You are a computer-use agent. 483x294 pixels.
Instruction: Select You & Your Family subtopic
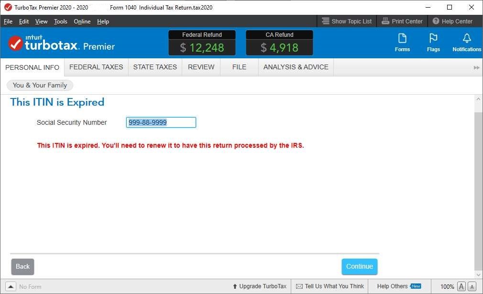click(40, 85)
